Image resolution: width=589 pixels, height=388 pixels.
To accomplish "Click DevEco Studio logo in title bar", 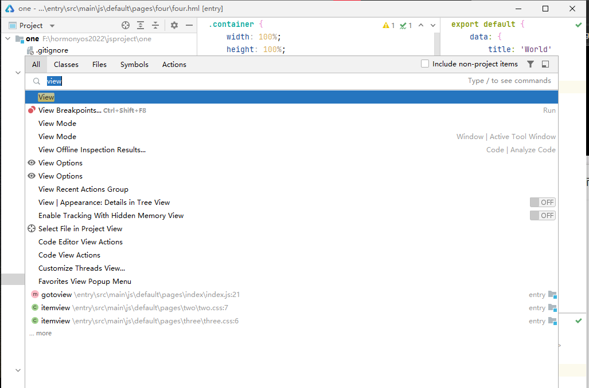I will point(10,8).
